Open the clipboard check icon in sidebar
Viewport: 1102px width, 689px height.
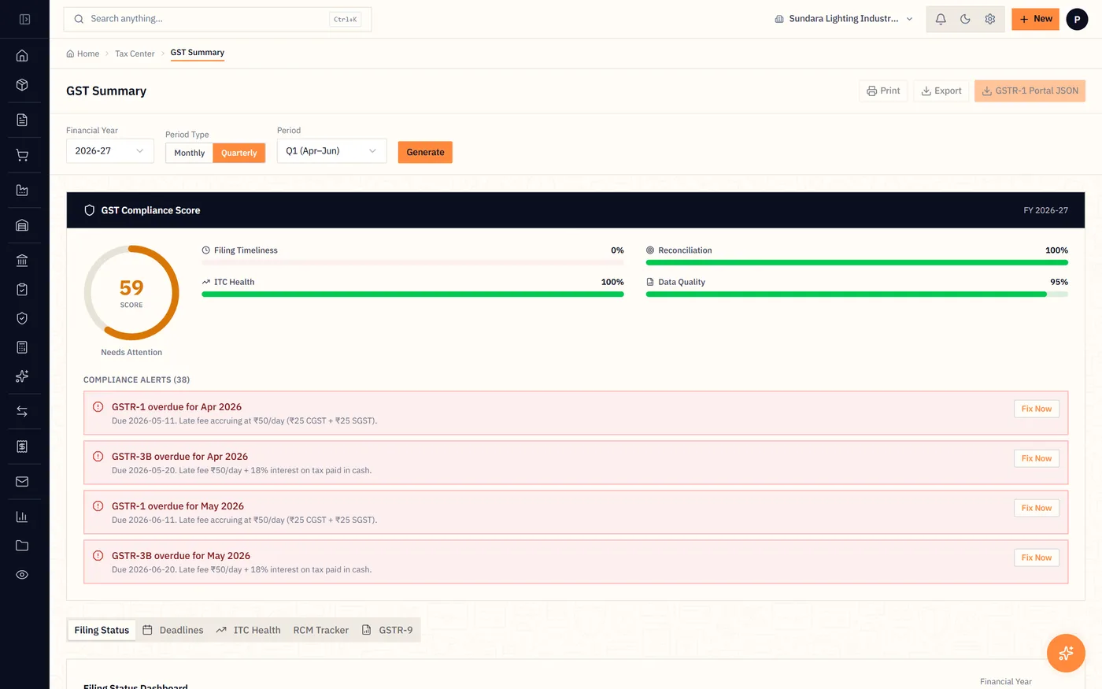tap(22, 289)
